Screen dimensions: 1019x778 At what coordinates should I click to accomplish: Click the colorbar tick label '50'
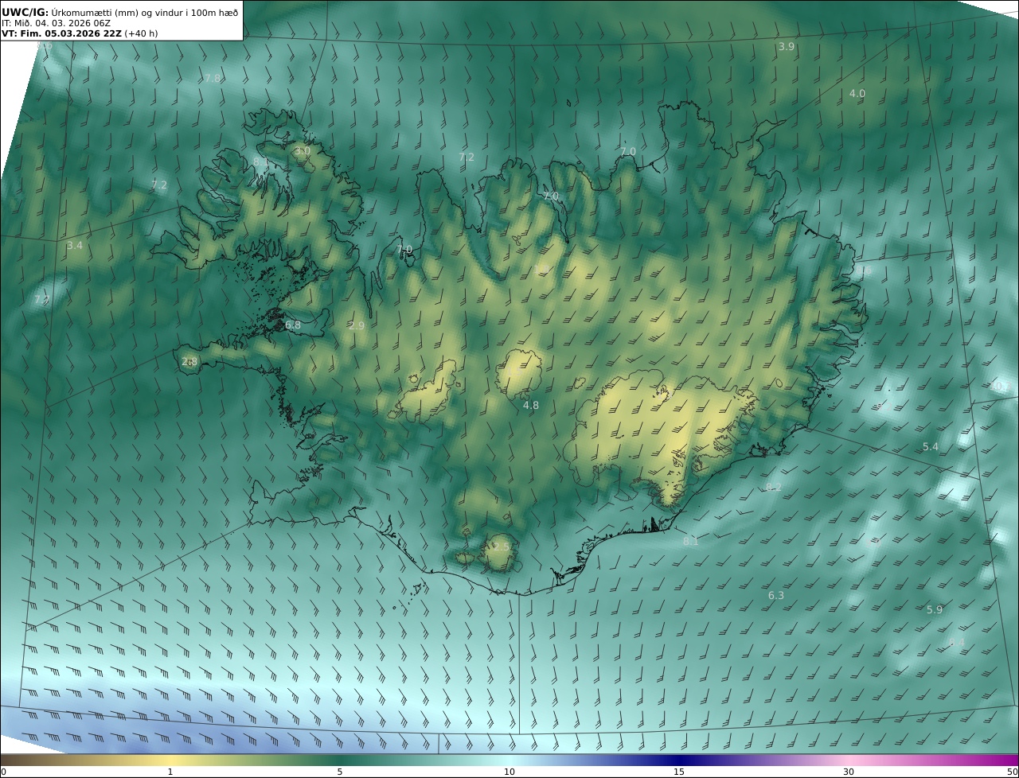coord(1013,772)
